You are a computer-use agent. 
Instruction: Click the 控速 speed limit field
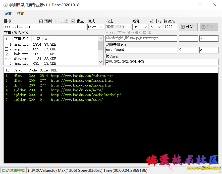pos(170,27)
